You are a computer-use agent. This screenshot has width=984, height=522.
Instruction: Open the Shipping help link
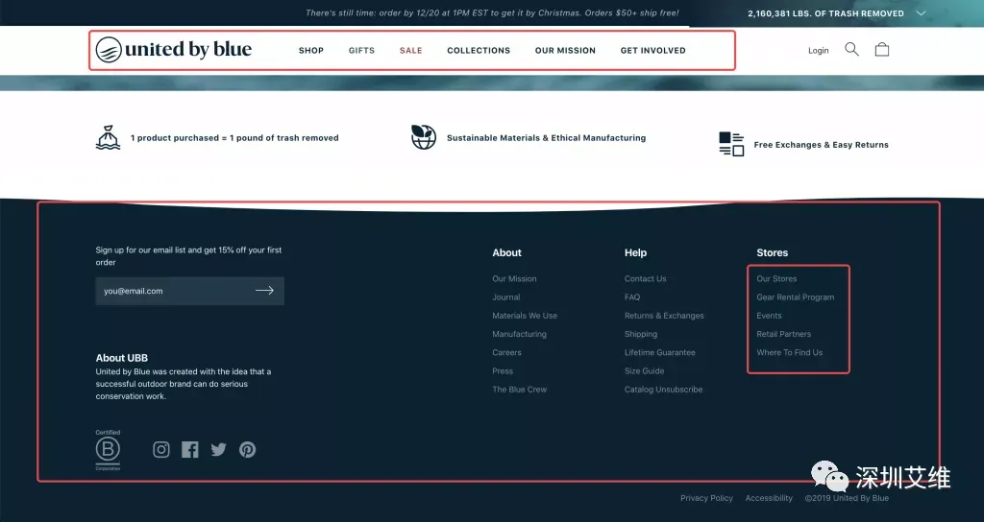coord(641,334)
